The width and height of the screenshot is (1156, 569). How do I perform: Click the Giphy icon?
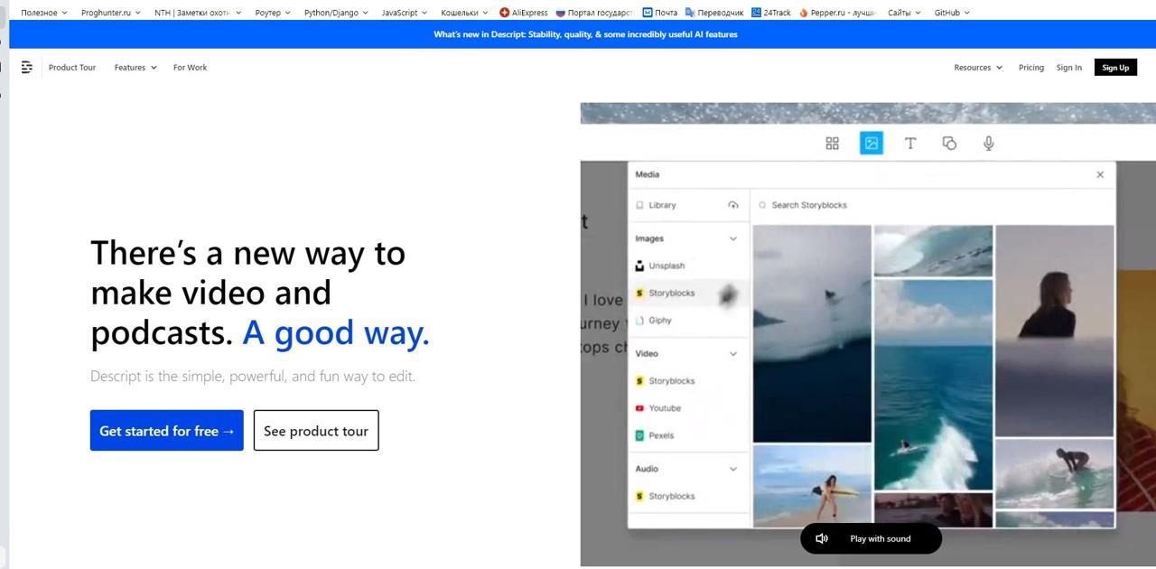640,321
